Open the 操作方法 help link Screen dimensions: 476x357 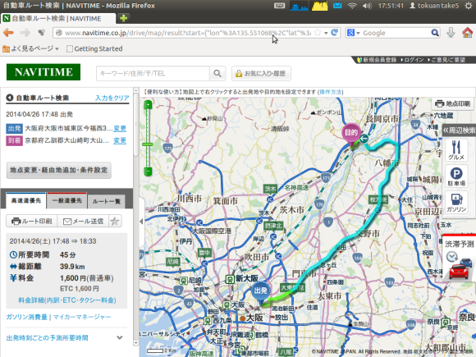point(330,92)
